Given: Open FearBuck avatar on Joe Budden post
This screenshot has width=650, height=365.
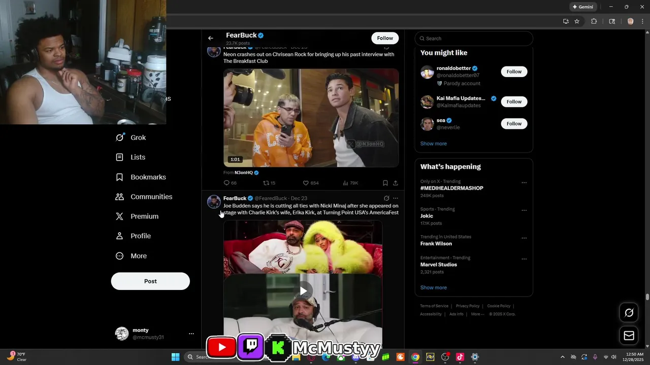Looking at the screenshot, I should (214, 202).
